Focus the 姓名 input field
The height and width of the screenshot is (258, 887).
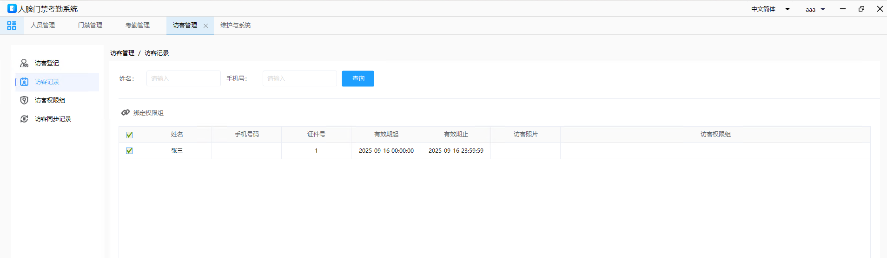click(x=184, y=78)
